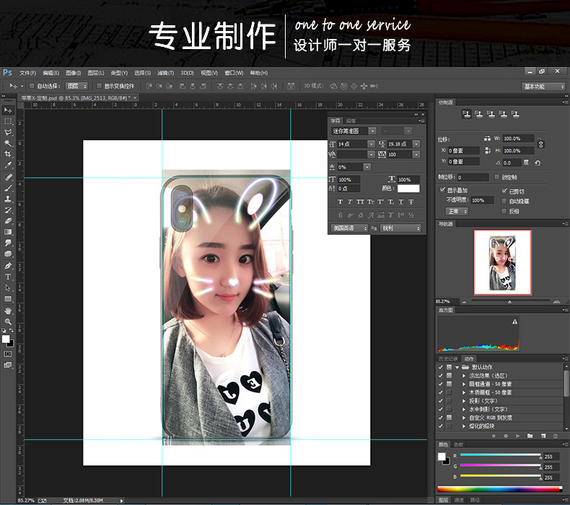The height and width of the screenshot is (505, 570).
Task: Open the 滤镜(T) menu
Action: click(x=165, y=73)
